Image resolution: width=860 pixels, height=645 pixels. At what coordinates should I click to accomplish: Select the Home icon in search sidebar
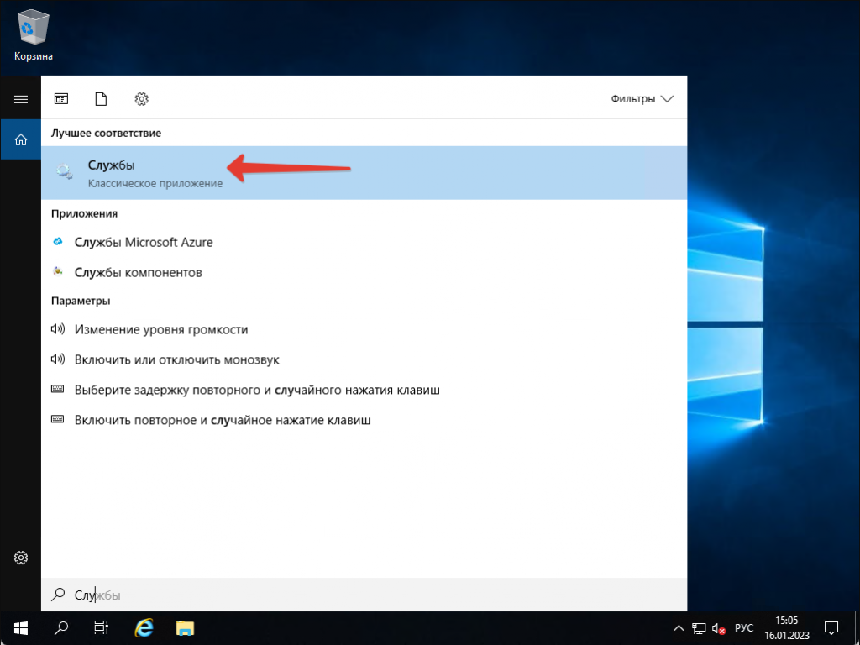click(x=21, y=140)
